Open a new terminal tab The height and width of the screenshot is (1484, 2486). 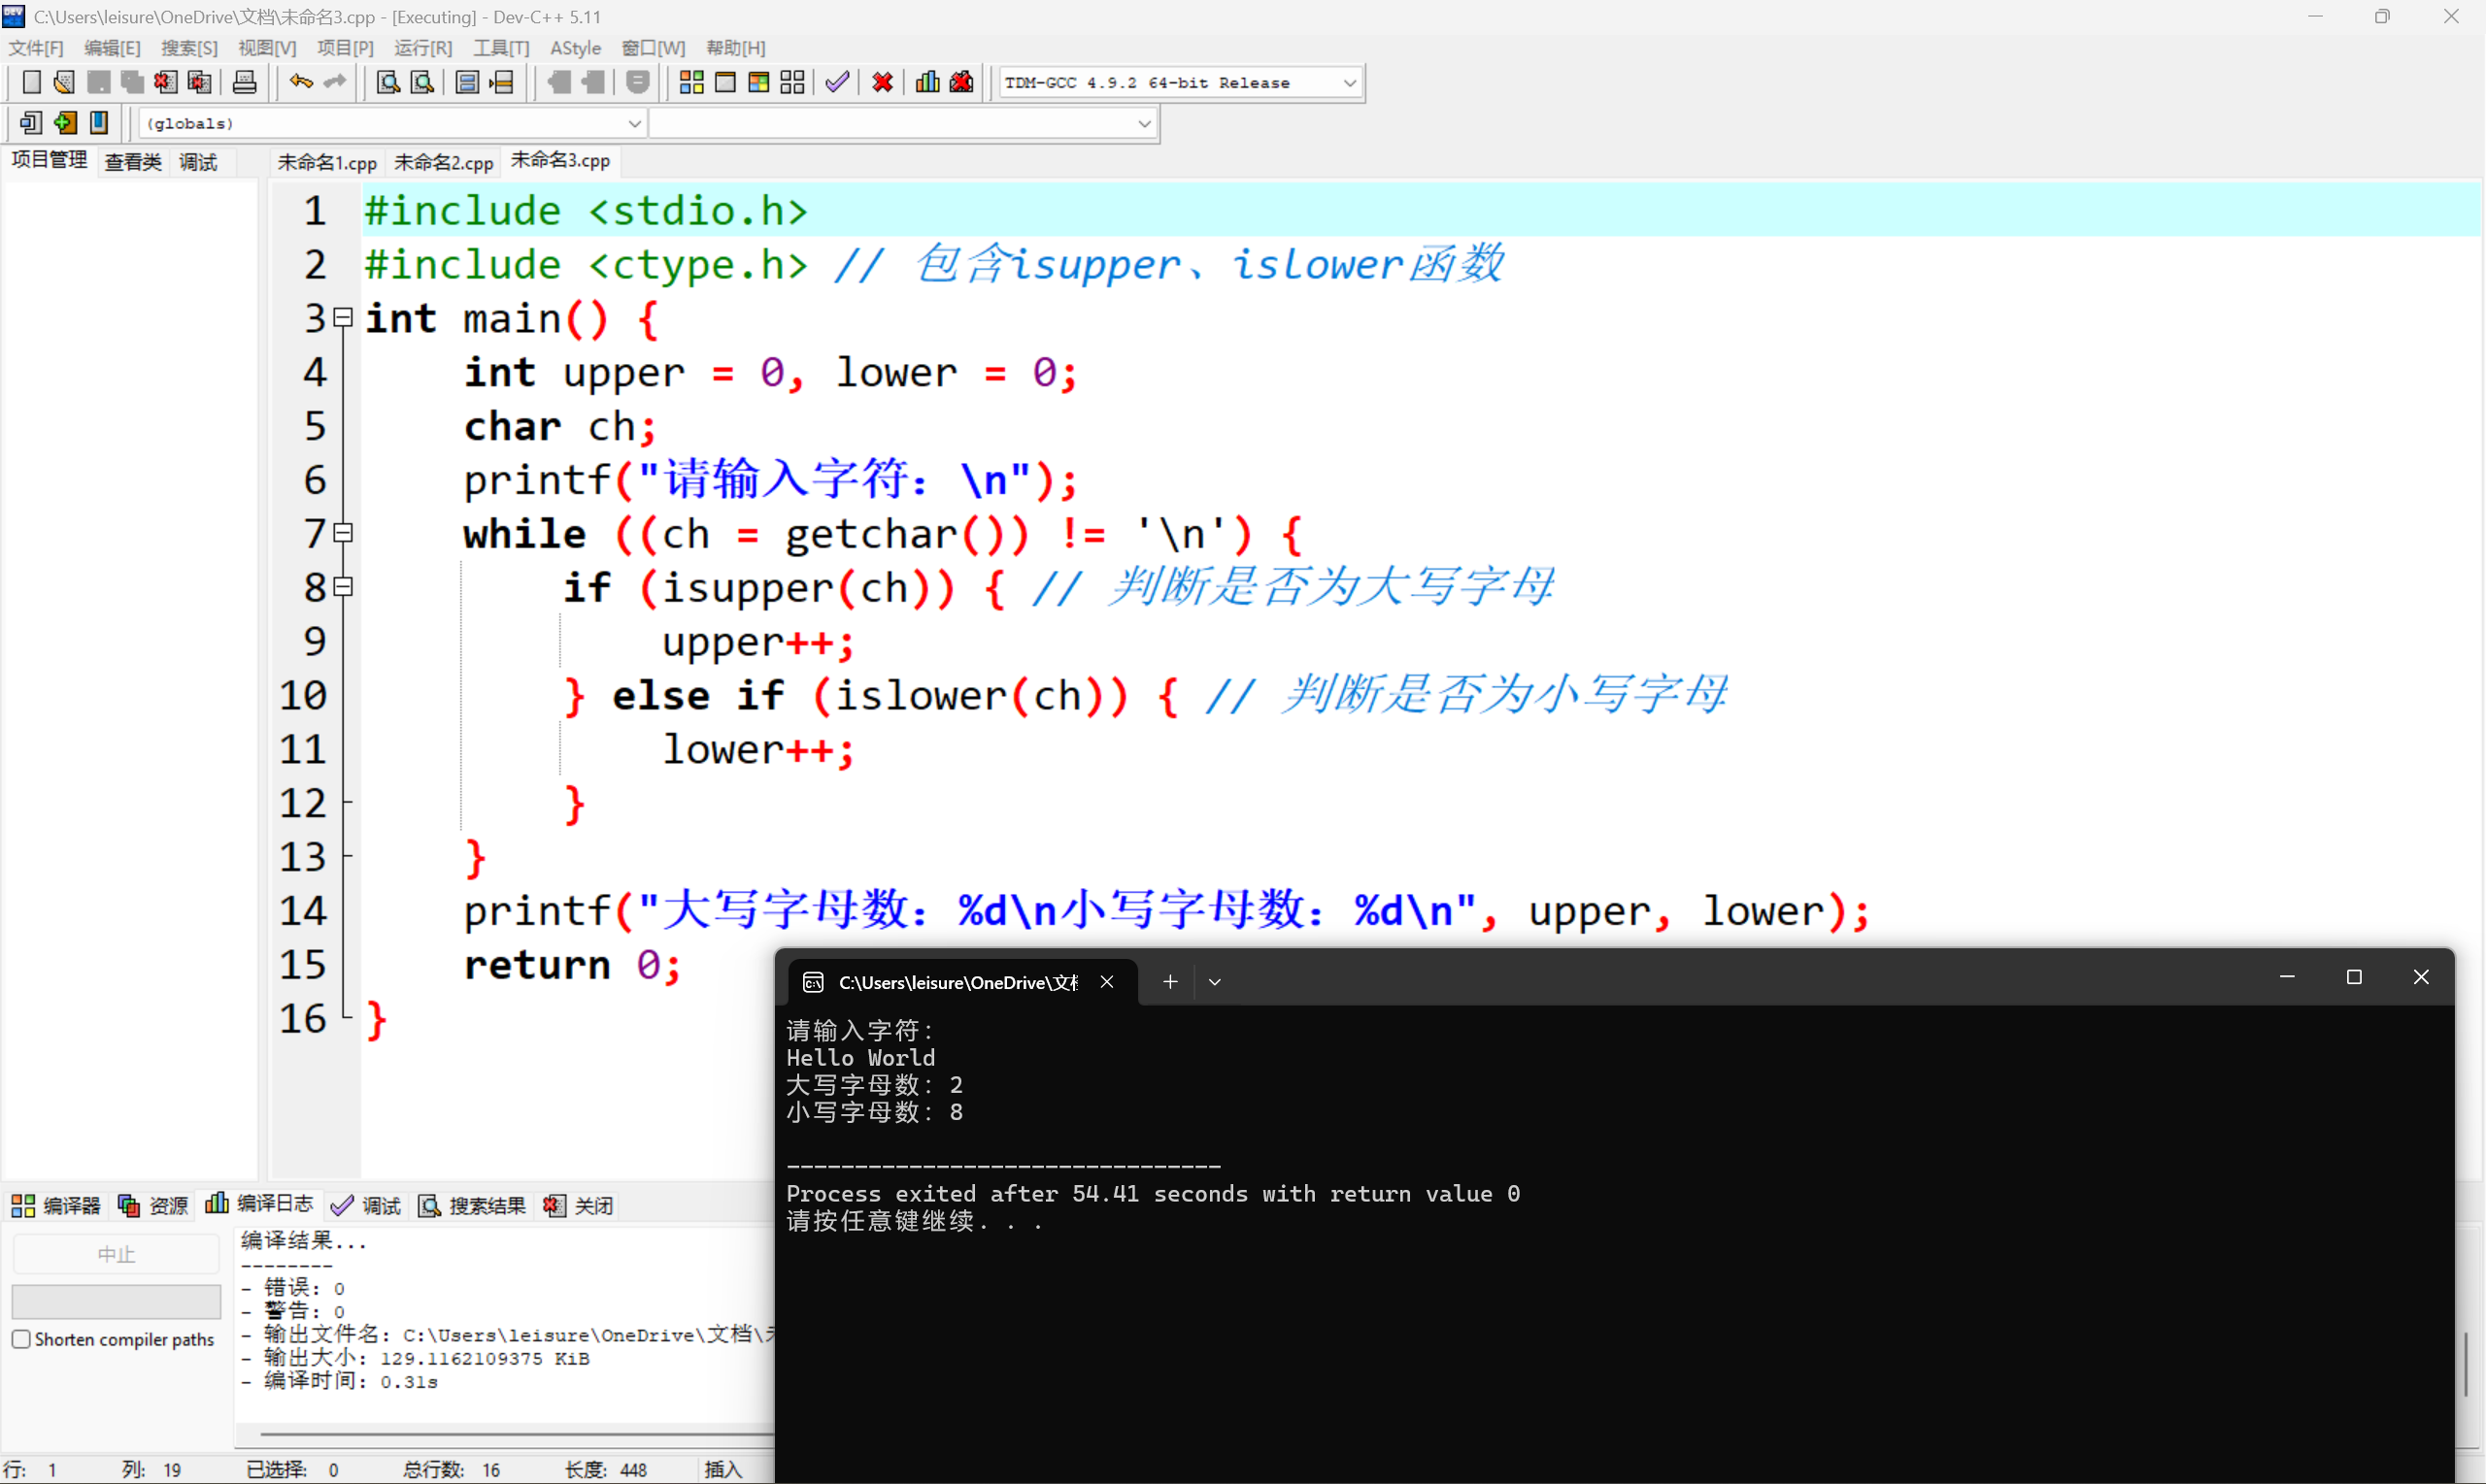click(1169, 982)
